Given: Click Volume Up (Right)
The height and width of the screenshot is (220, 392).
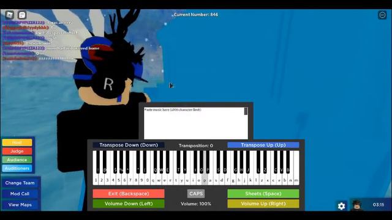Looking at the screenshot, I should (x=263, y=204).
